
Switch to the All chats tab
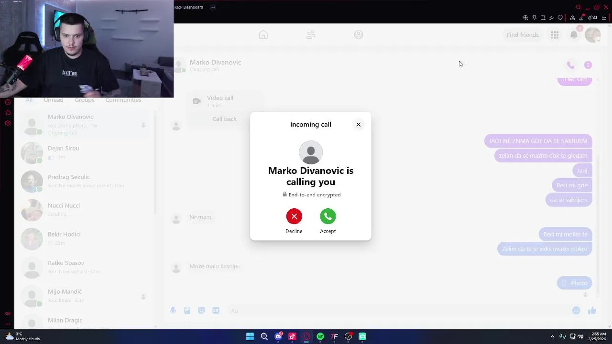tap(29, 100)
